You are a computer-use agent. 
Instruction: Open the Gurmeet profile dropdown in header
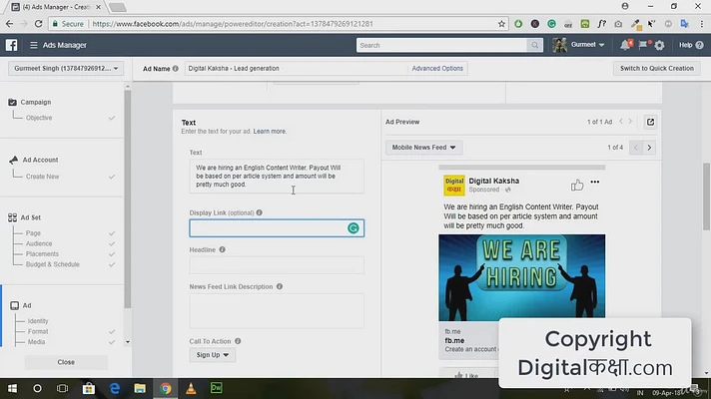point(587,45)
